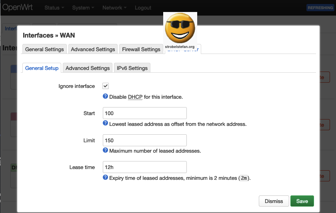Click the help icon under Lease time field
336x213 pixels.
click(x=106, y=177)
